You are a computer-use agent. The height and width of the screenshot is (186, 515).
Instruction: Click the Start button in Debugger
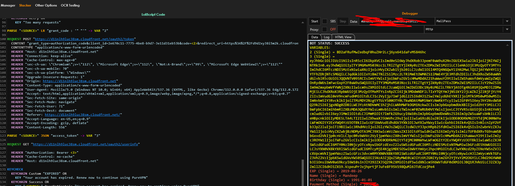point(315,21)
